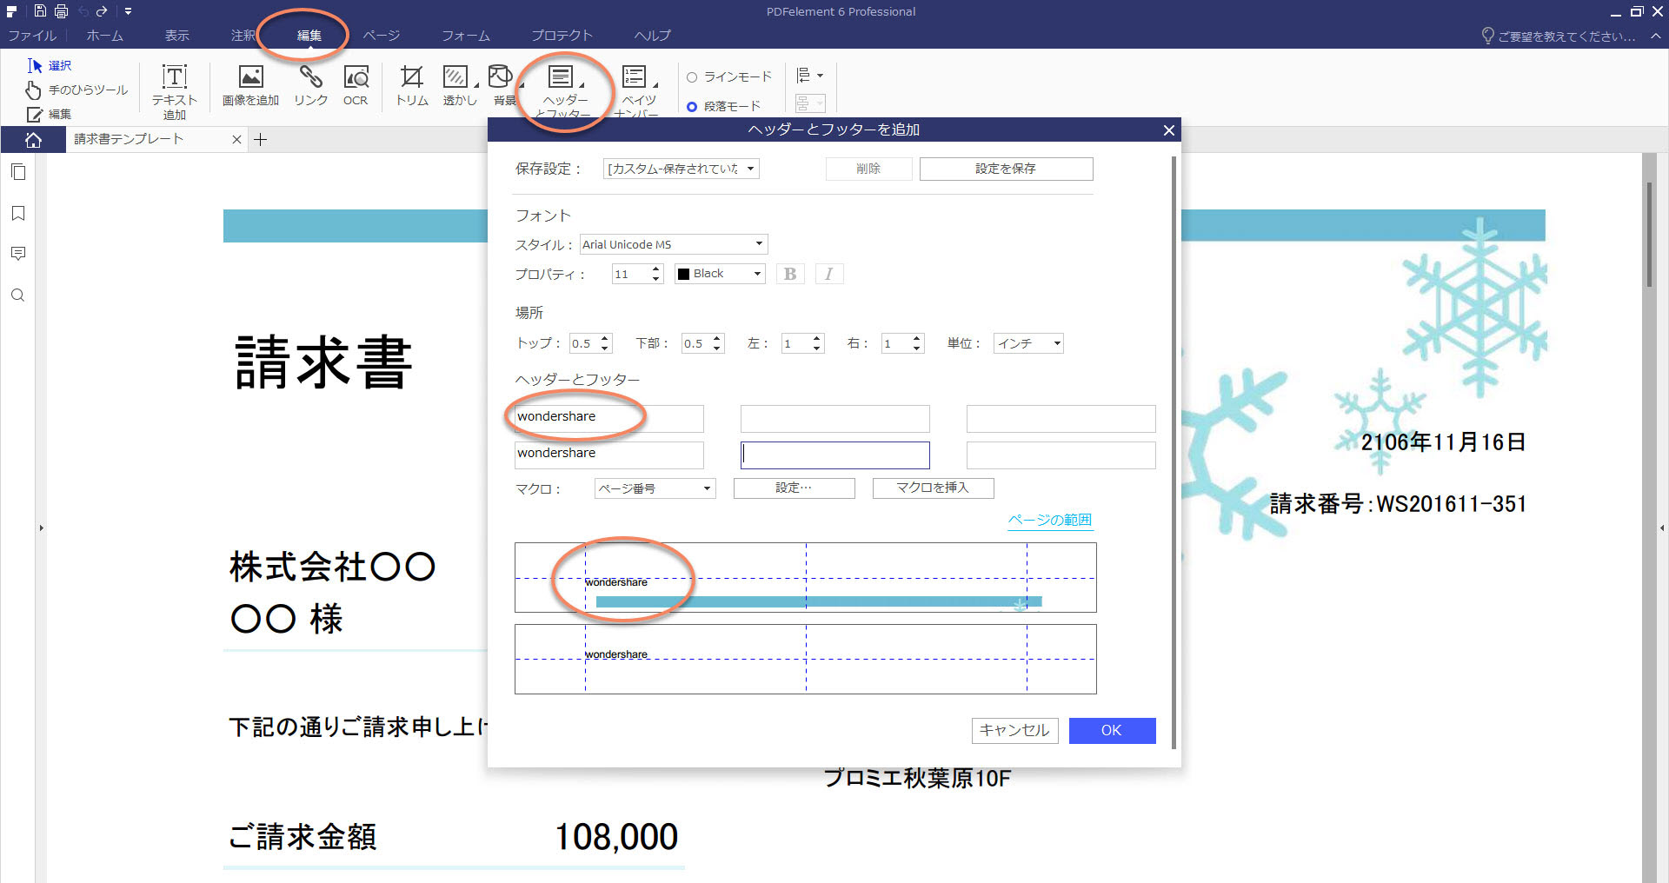Open the 背景 (Background) tool
The image size is (1669, 883).
503,85
